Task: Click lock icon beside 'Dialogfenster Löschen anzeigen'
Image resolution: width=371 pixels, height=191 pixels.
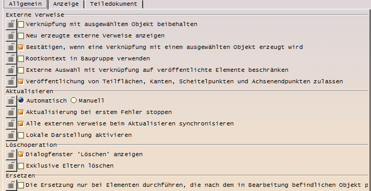Action: (11, 155)
